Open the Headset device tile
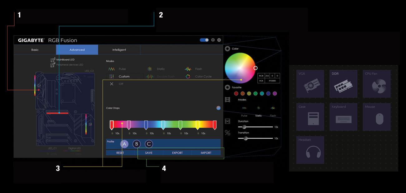 310,150
